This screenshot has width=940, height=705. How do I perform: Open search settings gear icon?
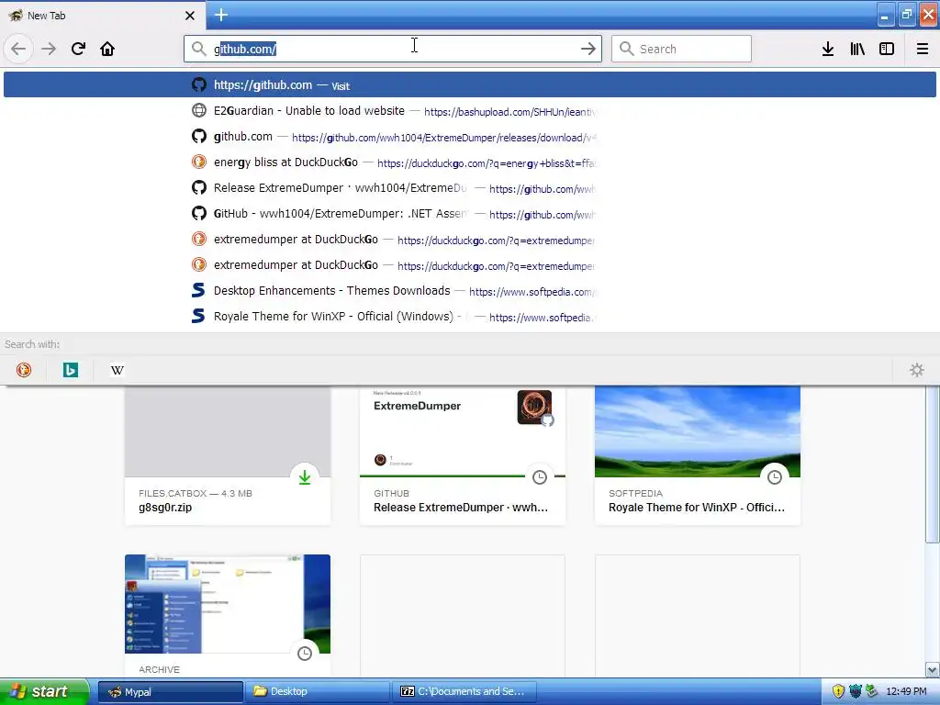click(917, 370)
